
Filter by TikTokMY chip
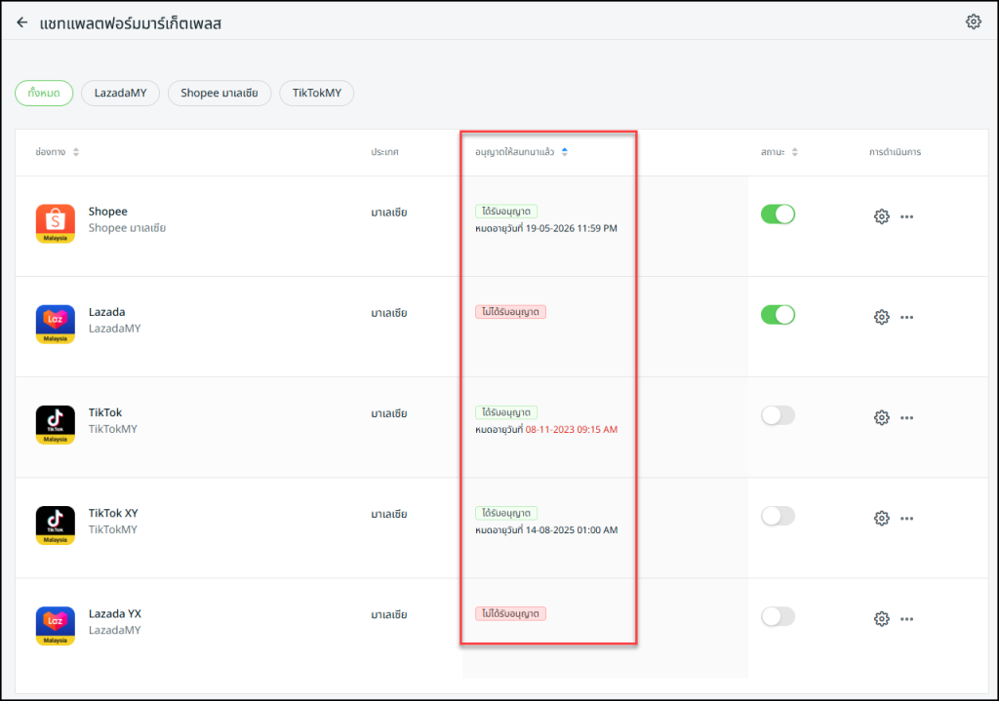pyautogui.click(x=316, y=93)
